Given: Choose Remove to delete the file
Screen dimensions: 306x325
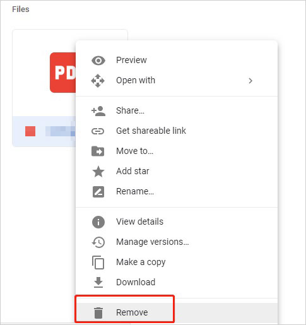Looking at the screenshot, I should [x=177, y=312].
